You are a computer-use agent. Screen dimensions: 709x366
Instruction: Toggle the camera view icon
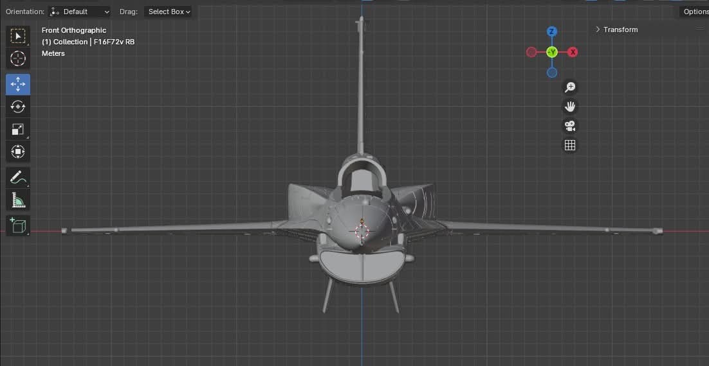[570, 126]
